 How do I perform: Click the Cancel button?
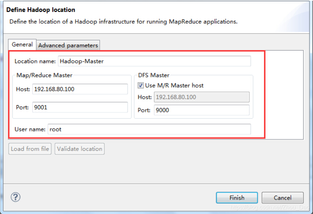click(x=282, y=197)
